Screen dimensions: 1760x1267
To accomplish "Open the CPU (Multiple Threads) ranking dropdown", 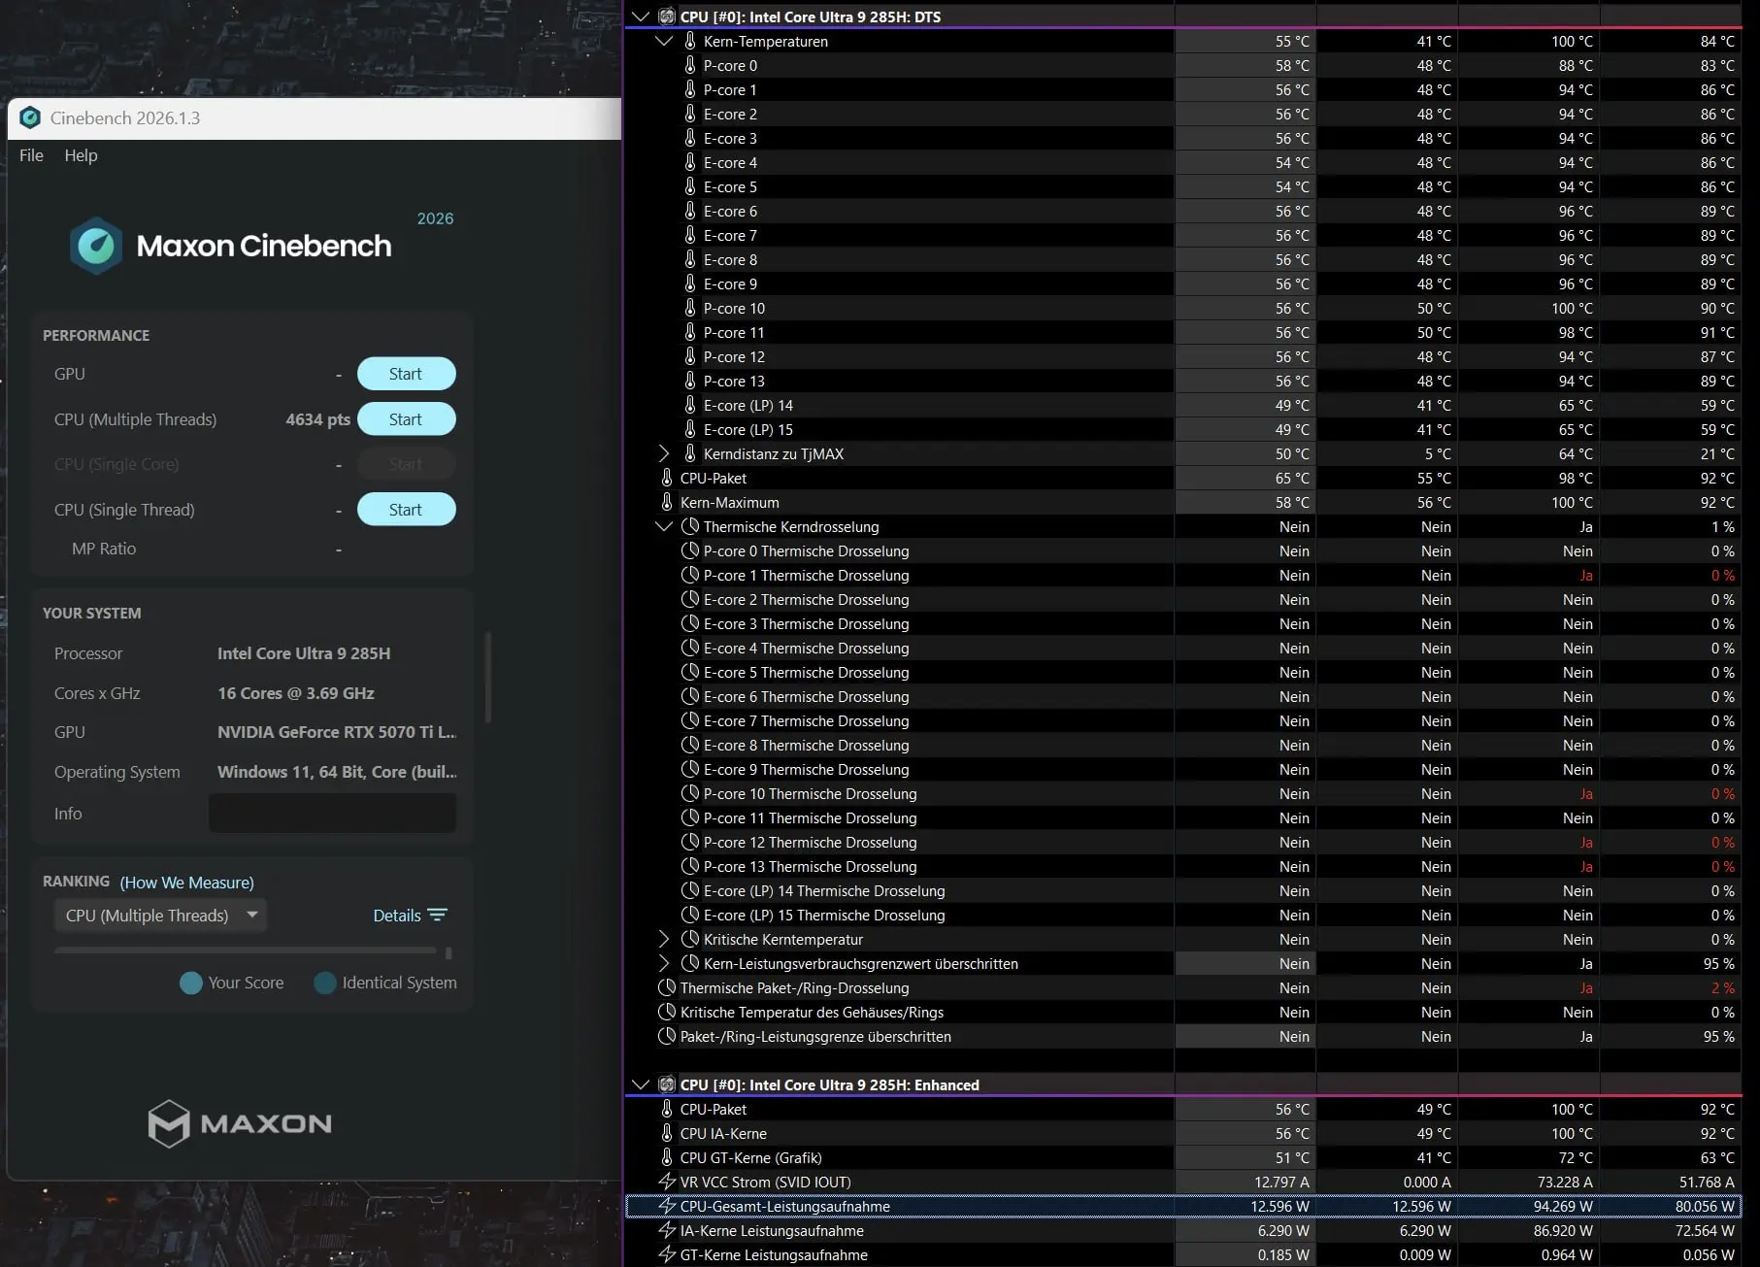I will click(160, 916).
